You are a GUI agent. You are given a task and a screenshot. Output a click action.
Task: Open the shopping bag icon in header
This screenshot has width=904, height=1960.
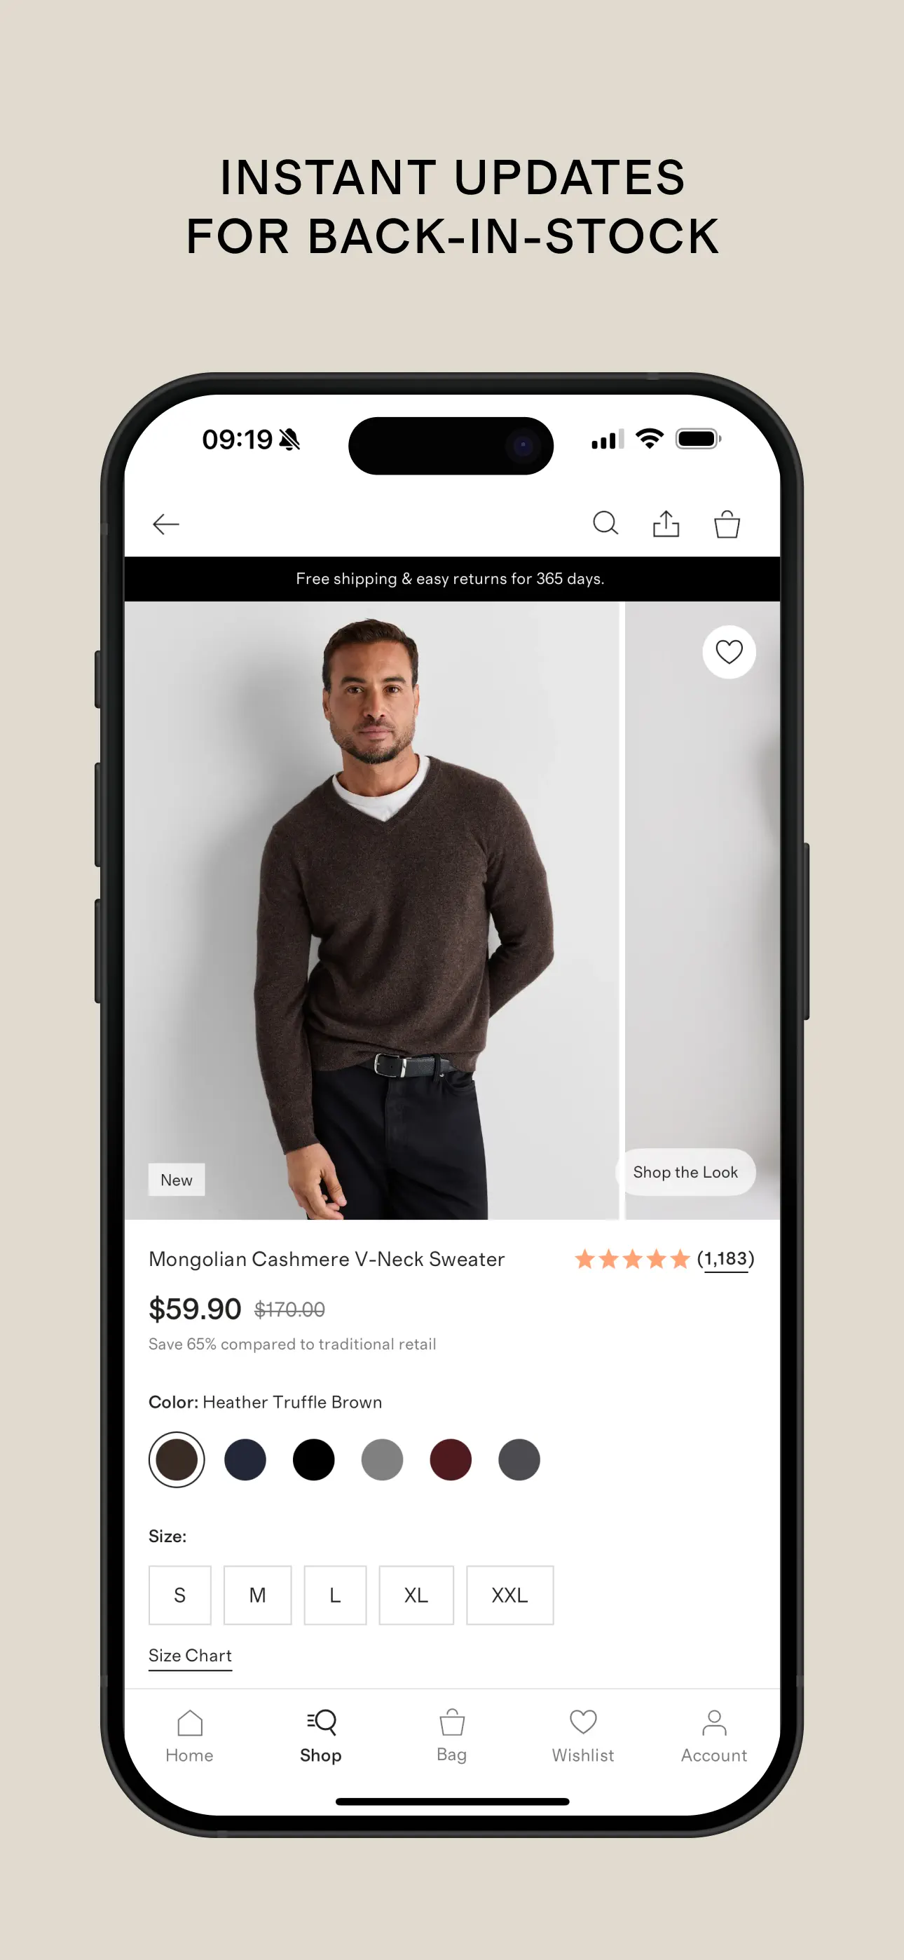pyautogui.click(x=727, y=524)
